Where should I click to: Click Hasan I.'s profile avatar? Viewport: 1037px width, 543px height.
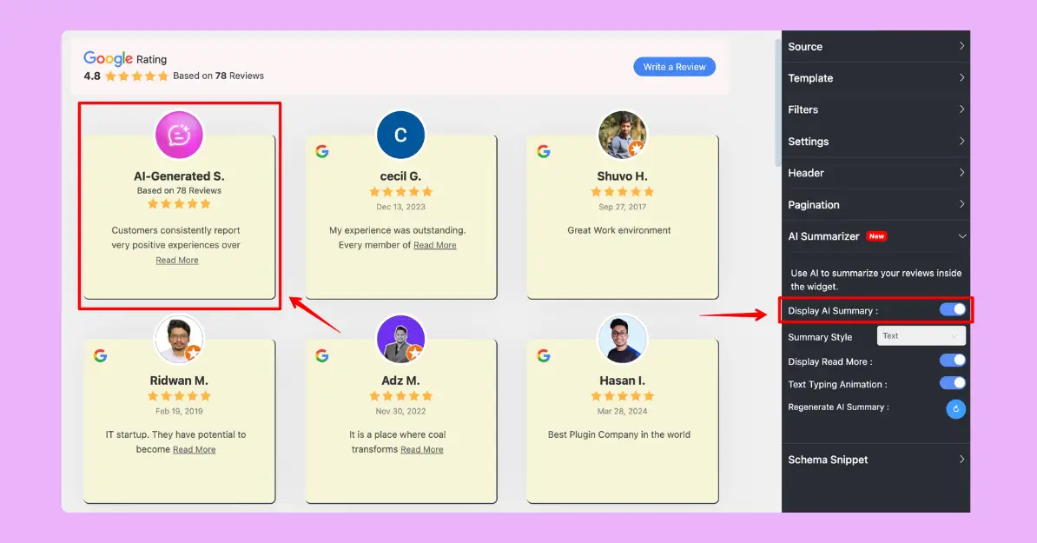(x=622, y=339)
